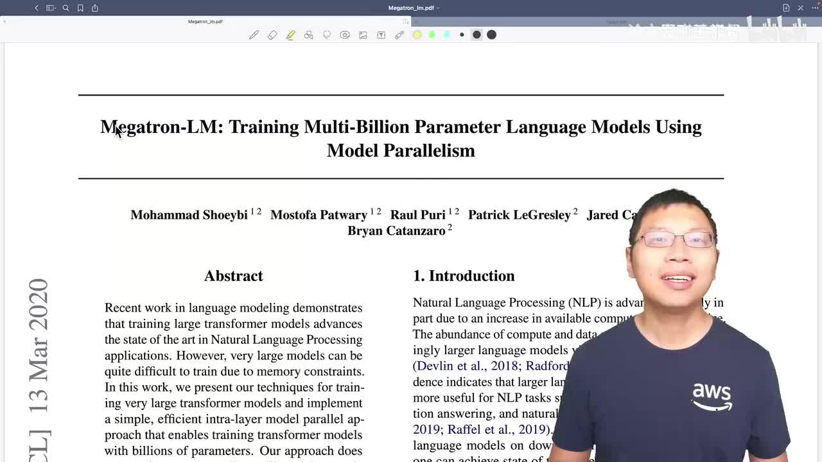Switch to the Megatron_lm.pdf tab
Viewport: 822px width, 462px height.
pos(205,22)
